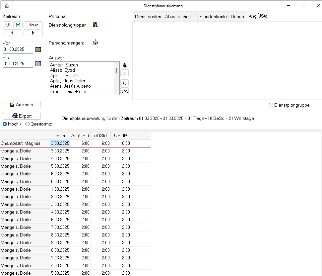Click the week range button left of M
The width and height of the screenshot is (322, 276).
coord(8,25)
